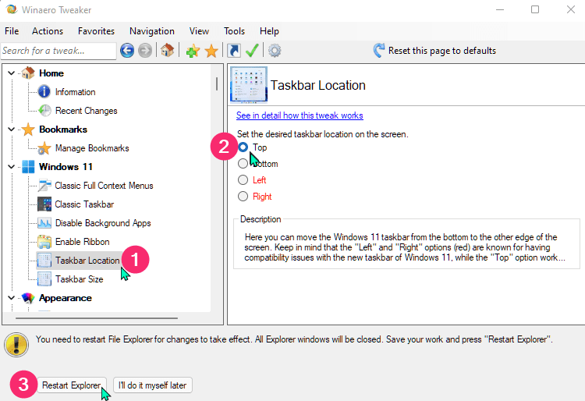Screen dimensions: 585x401
Task: Click the Manage Bookmarks star gear icon
Action: click(44, 148)
